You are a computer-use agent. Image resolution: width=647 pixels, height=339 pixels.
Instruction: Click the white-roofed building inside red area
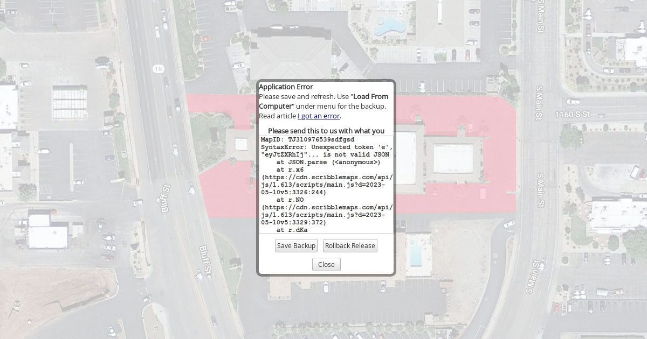click(x=453, y=158)
